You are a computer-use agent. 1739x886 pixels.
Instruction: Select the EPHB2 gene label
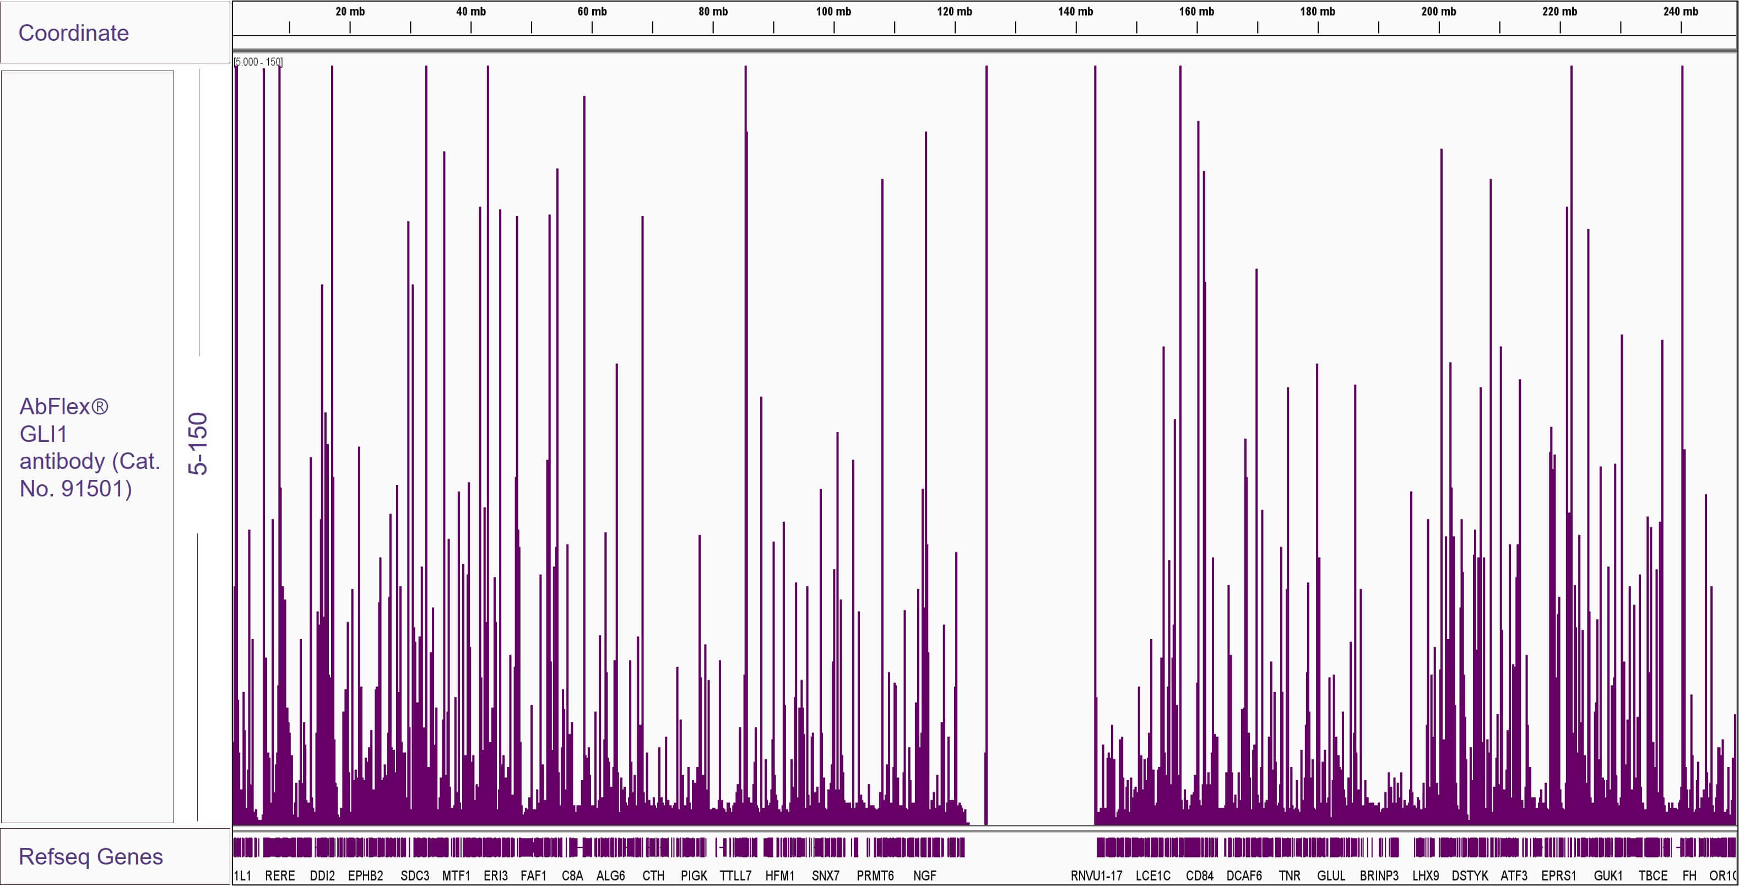pyautogui.click(x=365, y=875)
